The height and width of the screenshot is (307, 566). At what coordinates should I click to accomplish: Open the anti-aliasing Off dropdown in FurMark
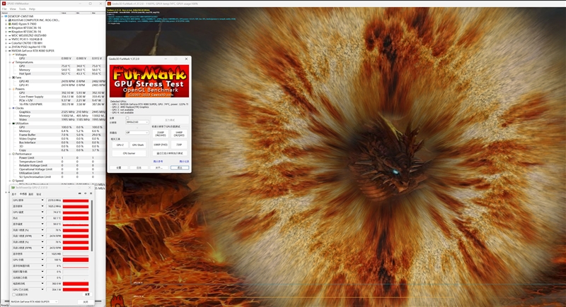coord(137,133)
